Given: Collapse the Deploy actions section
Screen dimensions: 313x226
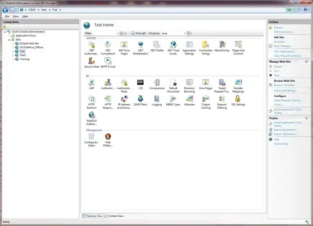Looking at the screenshot, I should pyautogui.click(x=307, y=118).
